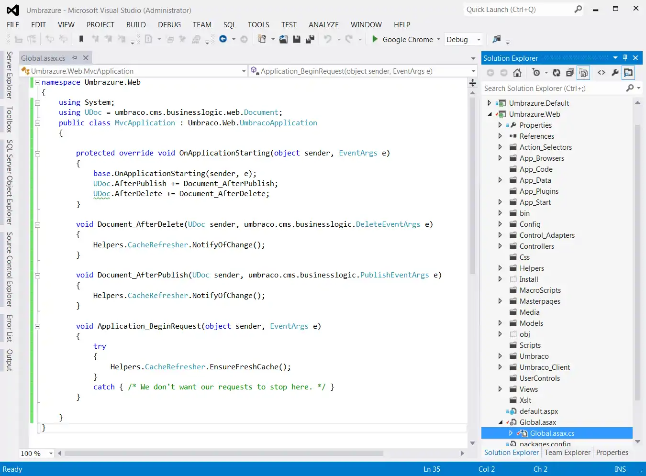Collapse the Umbrazure.Web project node
Image resolution: width=646 pixels, height=476 pixels.
490,114
